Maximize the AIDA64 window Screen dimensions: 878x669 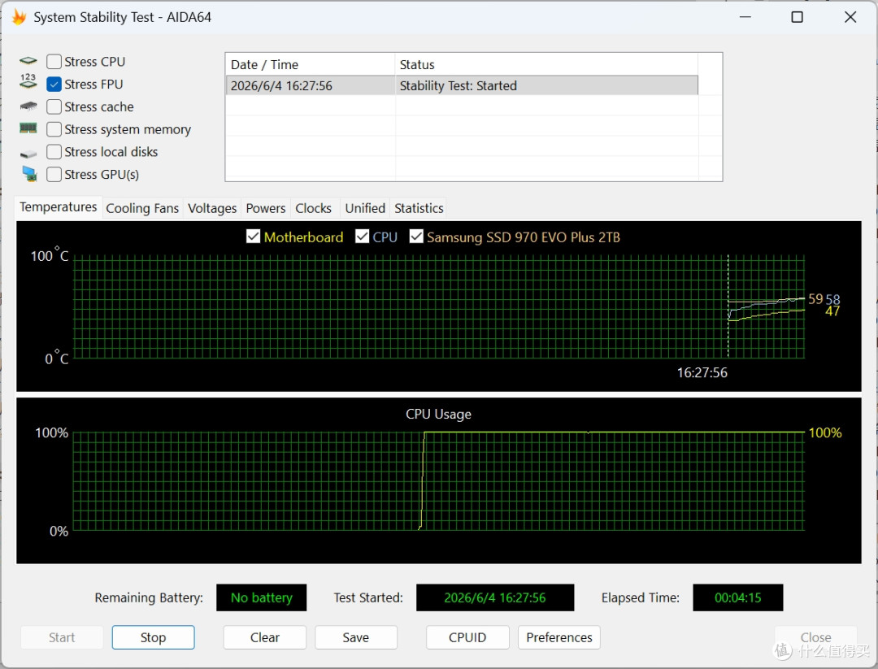(x=797, y=17)
